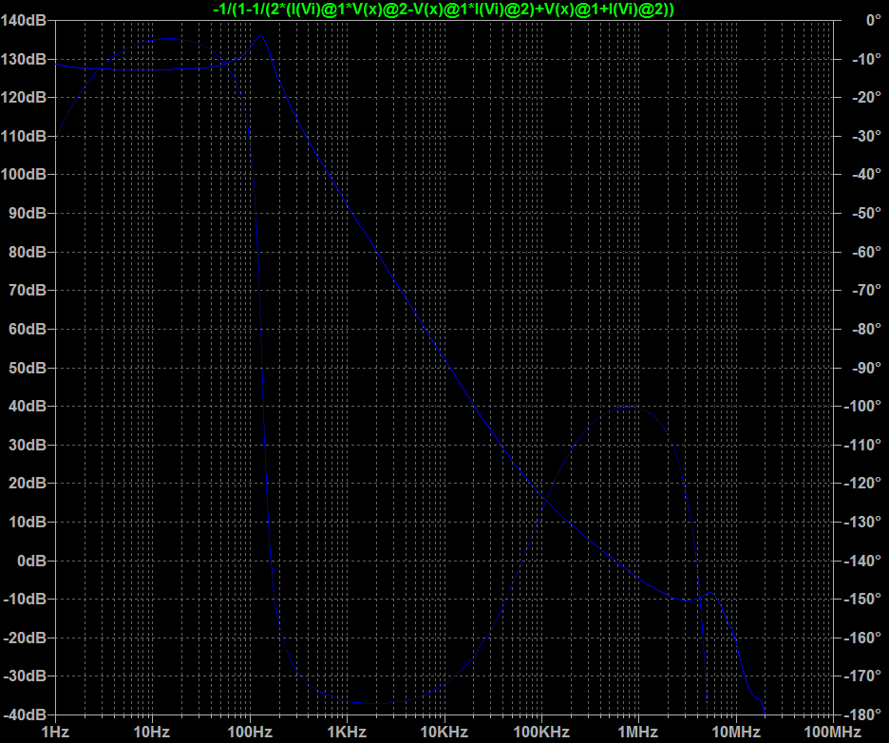Click the -20° phase axis label

pos(866,98)
